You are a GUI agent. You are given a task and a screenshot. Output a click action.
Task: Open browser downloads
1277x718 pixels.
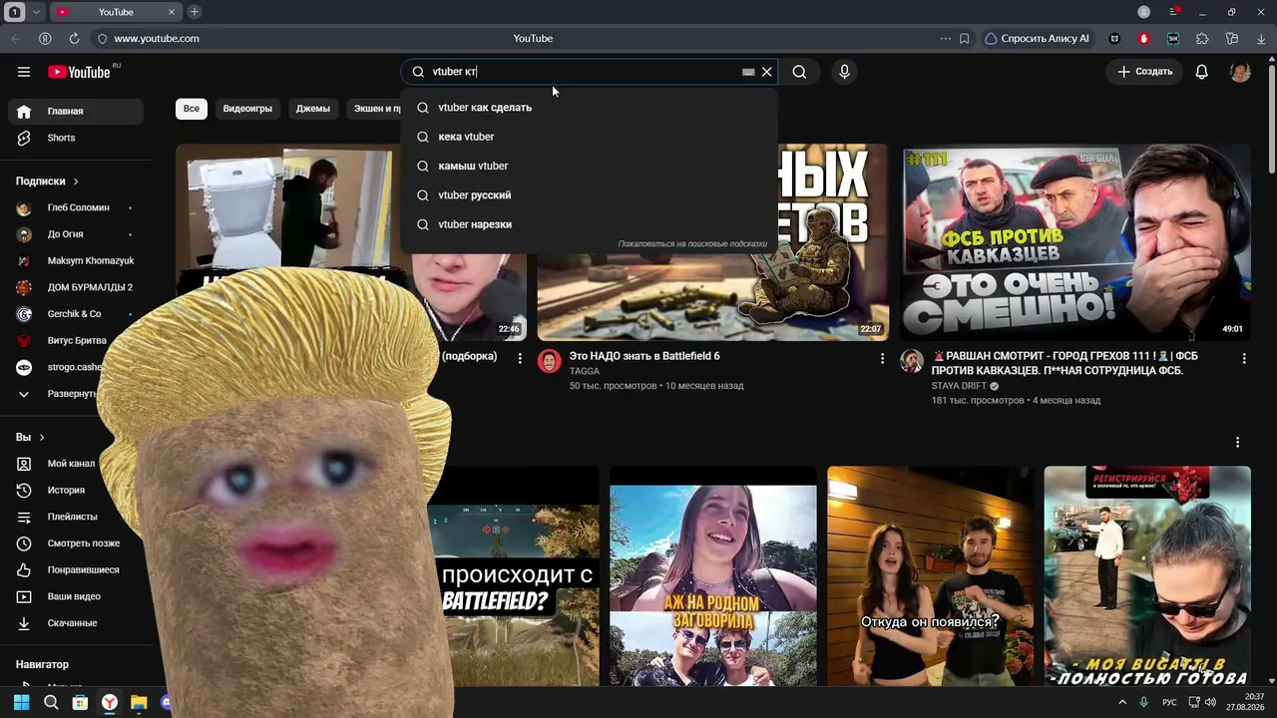1261,39
